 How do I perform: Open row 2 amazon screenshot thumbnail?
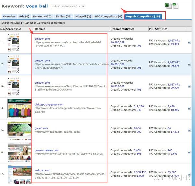click(x=14, y=64)
